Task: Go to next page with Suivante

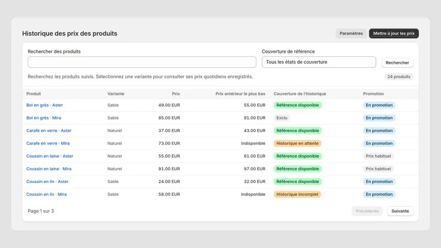Action: pos(400,211)
